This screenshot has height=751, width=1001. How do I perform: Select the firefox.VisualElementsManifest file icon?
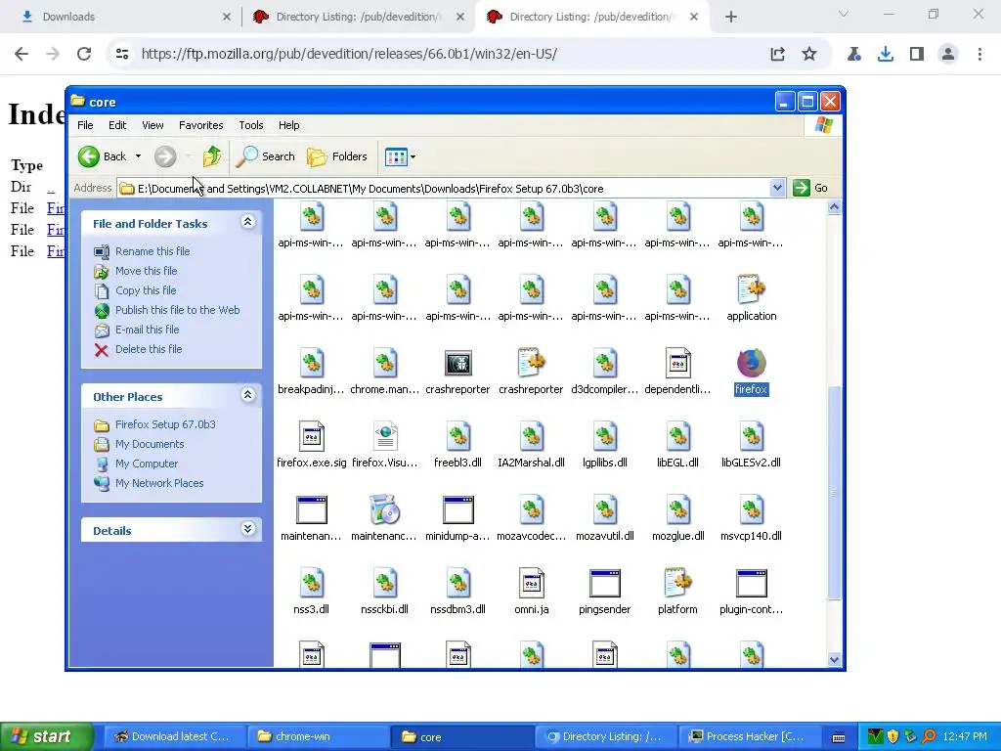click(384, 437)
